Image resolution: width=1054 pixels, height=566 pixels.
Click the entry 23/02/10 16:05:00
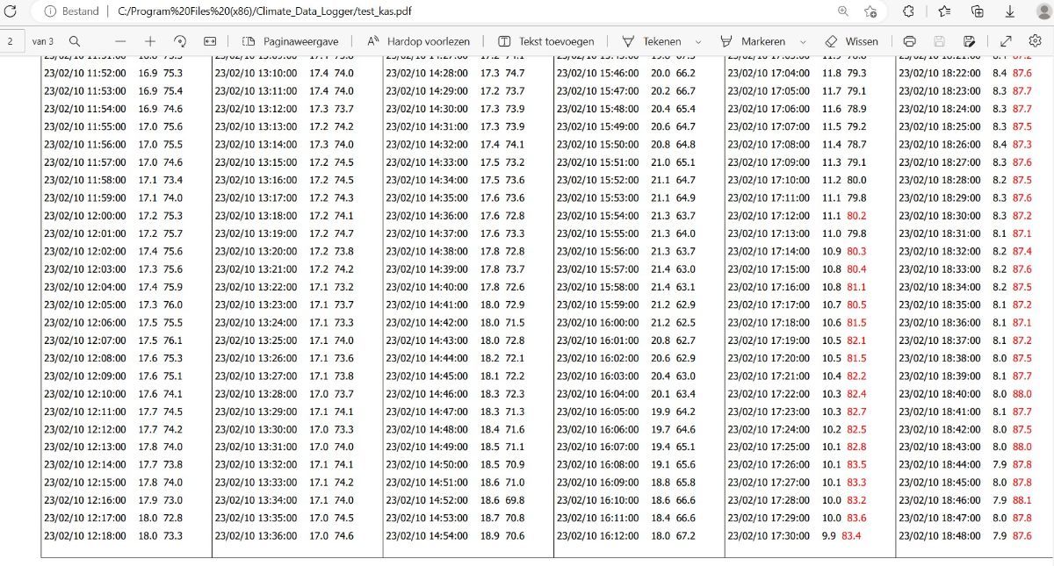(598, 411)
